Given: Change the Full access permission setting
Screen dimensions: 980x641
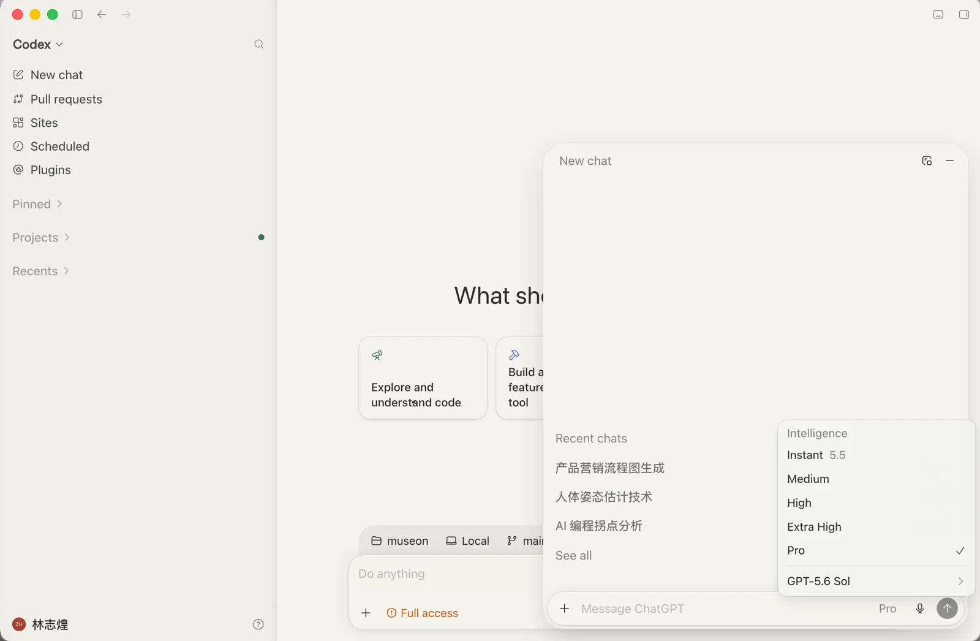Looking at the screenshot, I should click(x=423, y=613).
